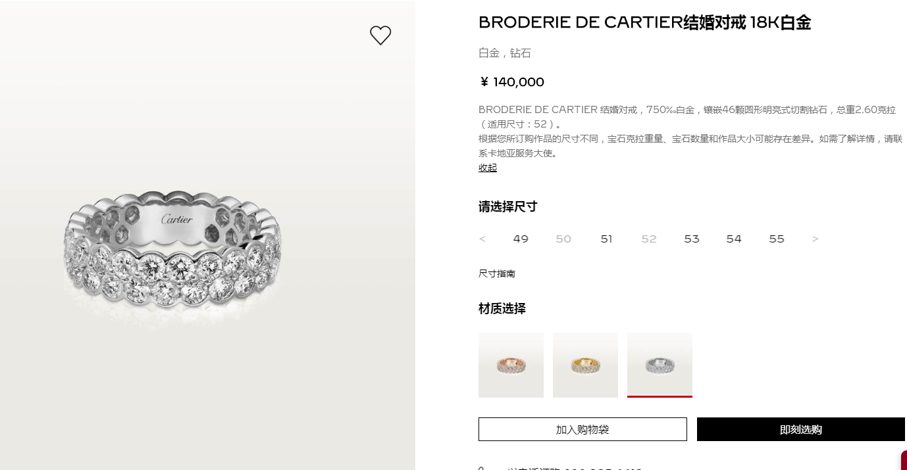
Task: Click the next sizes right arrow
Action: [815, 239]
